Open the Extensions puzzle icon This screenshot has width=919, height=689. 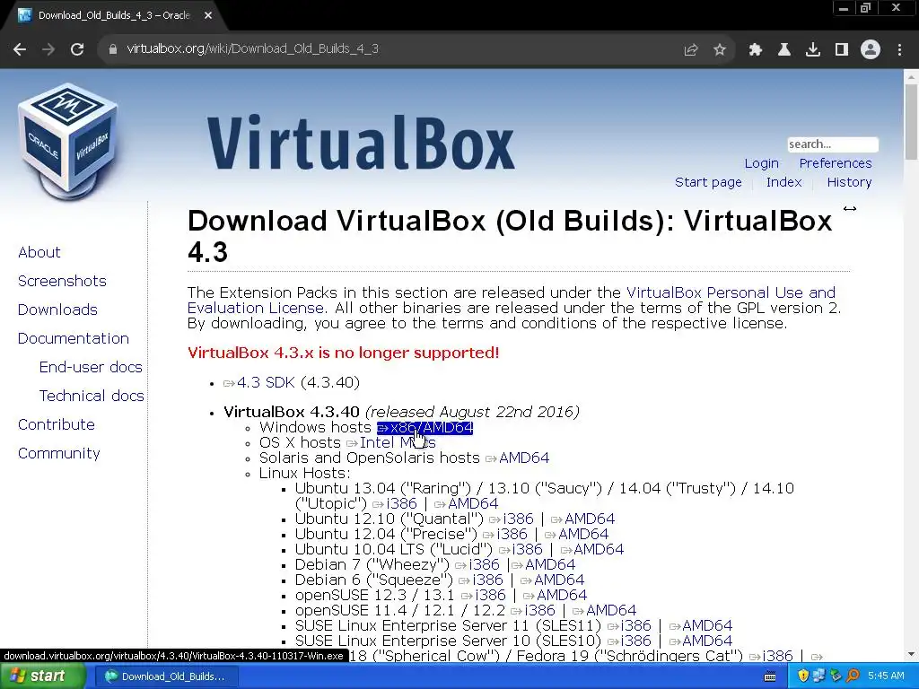[756, 50]
